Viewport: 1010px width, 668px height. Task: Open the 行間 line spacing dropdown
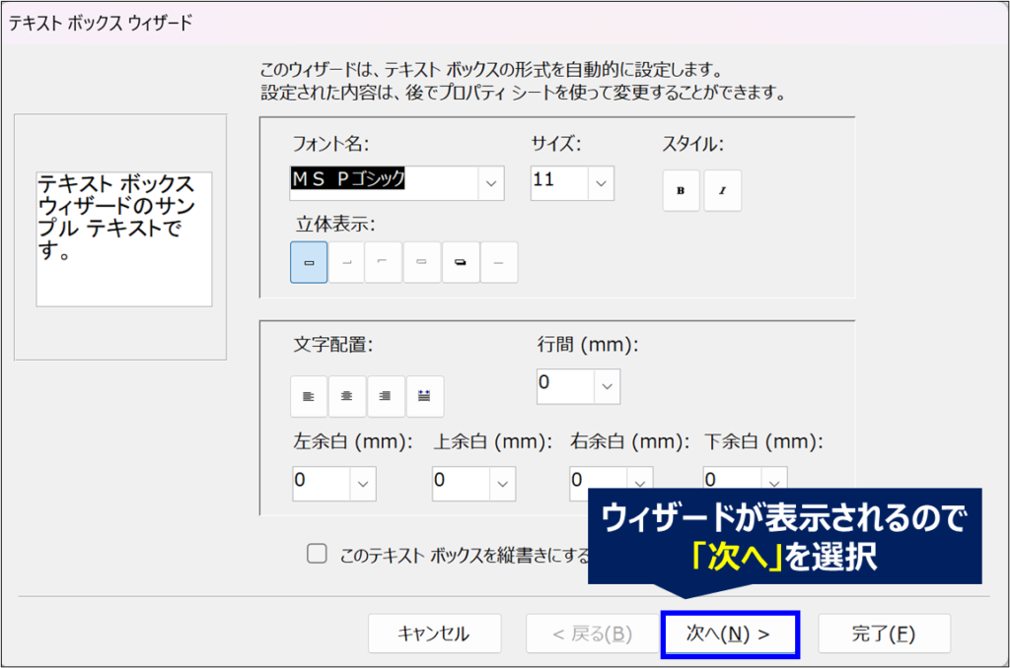point(607,386)
